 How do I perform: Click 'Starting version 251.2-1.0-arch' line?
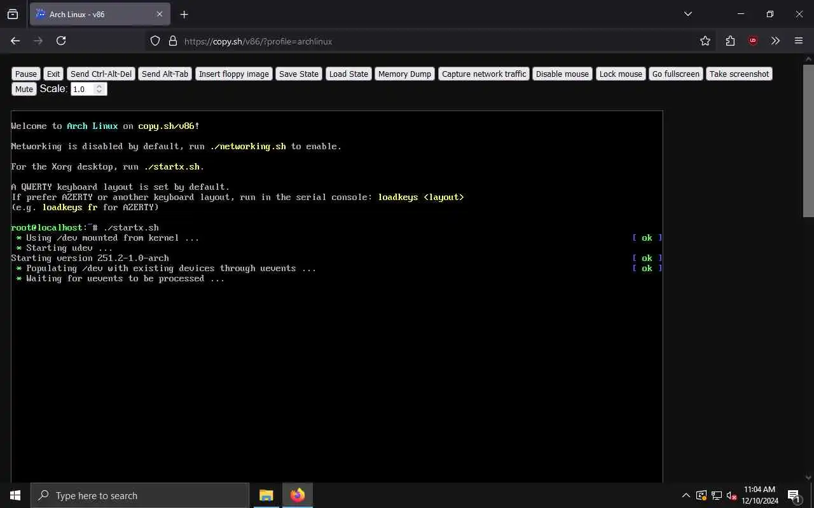point(90,258)
